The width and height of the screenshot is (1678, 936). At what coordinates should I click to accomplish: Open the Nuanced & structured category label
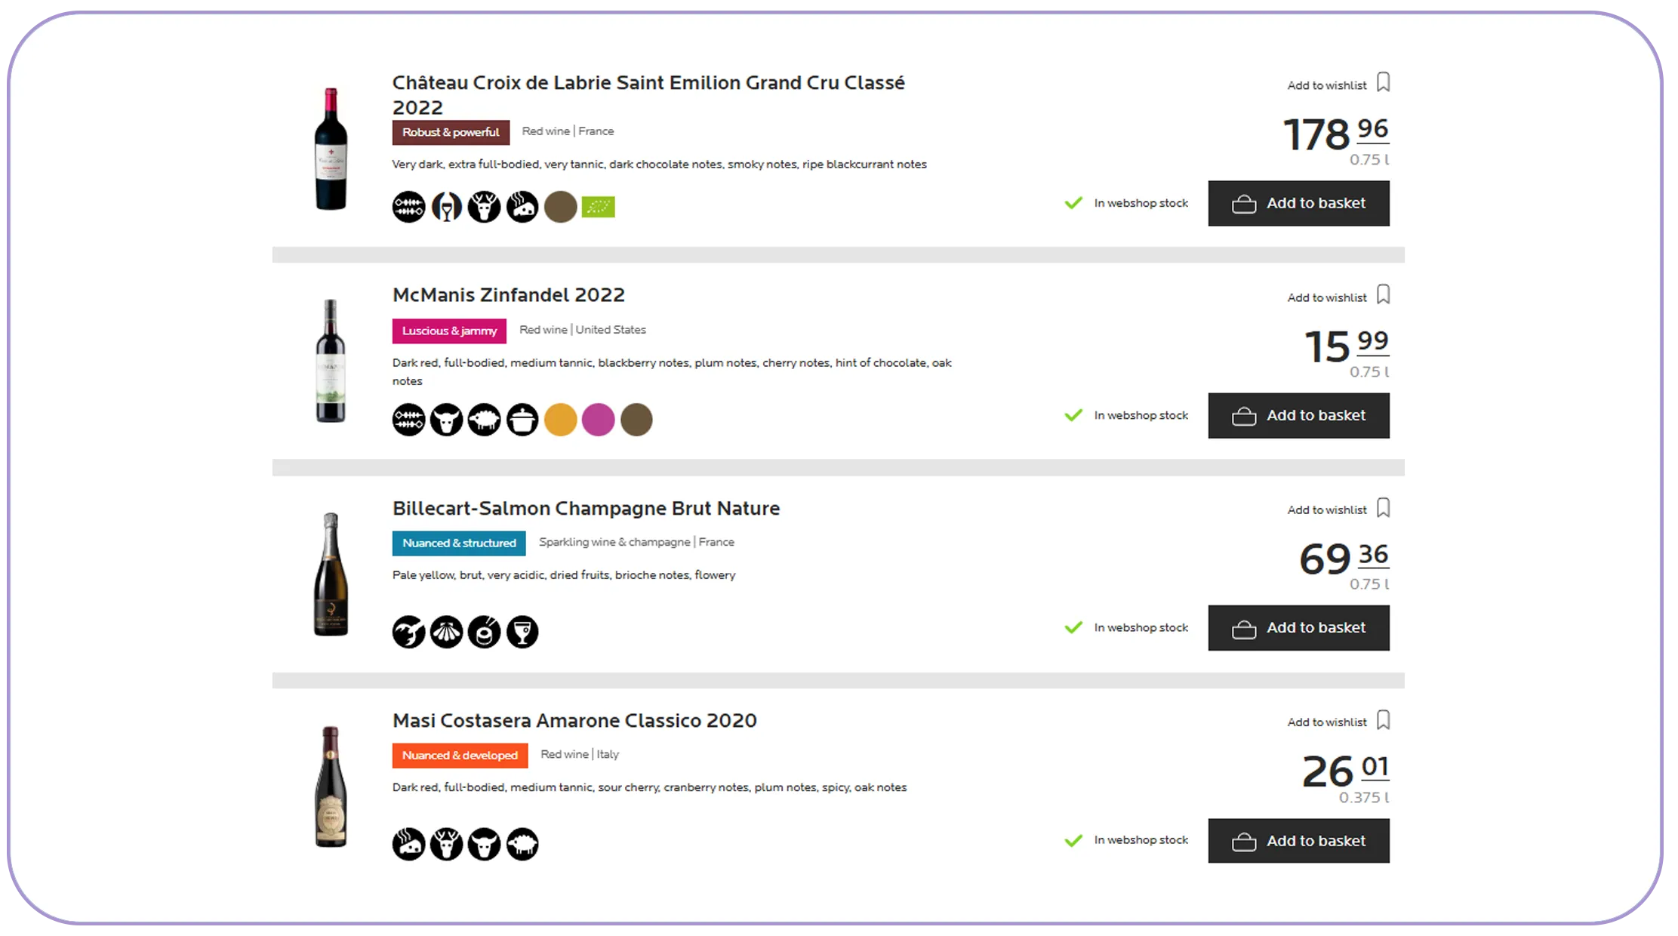coord(458,543)
